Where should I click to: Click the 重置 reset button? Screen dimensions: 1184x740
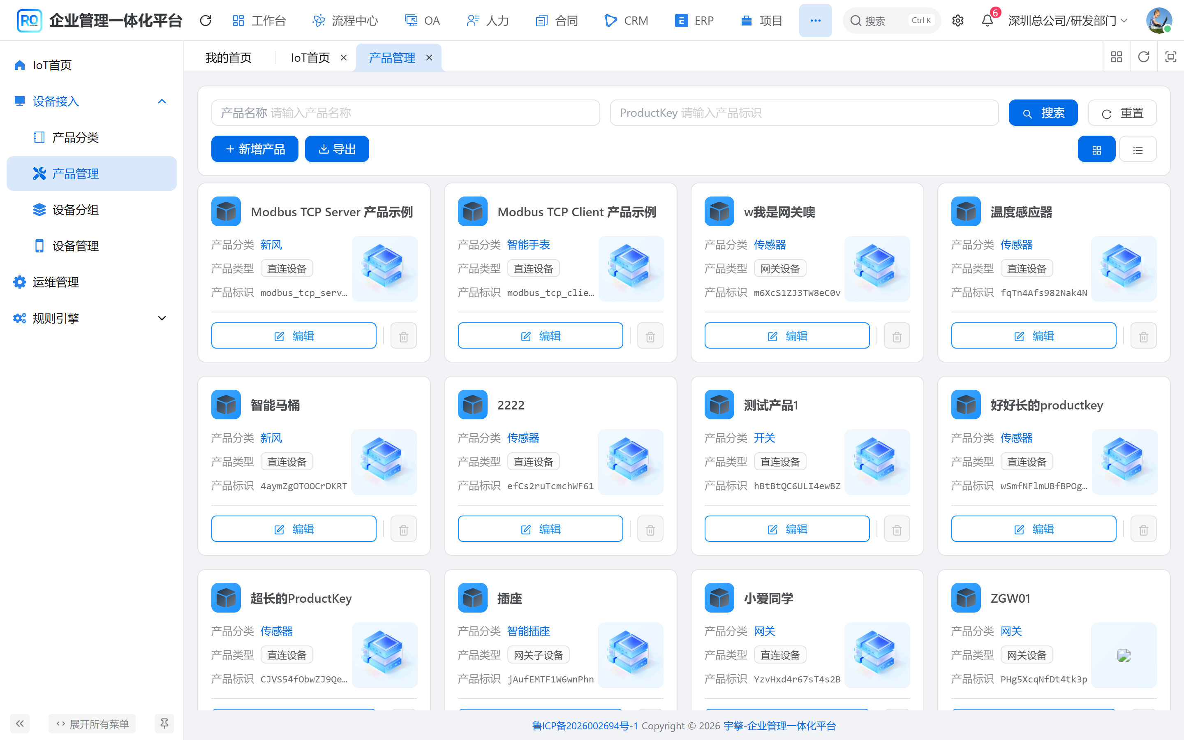(x=1122, y=113)
